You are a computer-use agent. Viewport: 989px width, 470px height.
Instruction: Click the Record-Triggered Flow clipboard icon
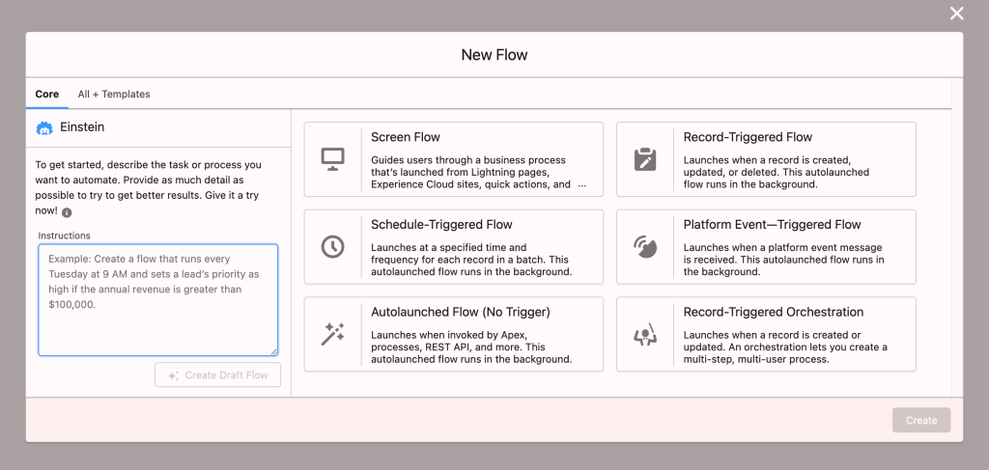click(x=644, y=159)
